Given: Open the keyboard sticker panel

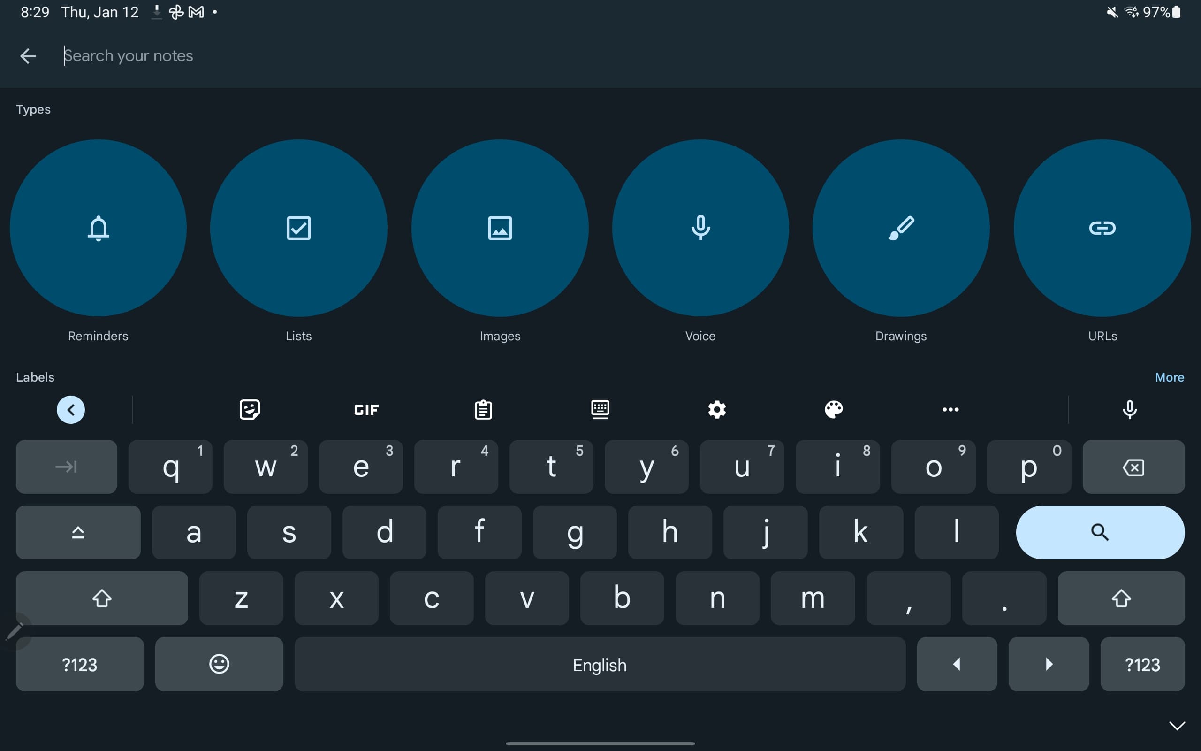Looking at the screenshot, I should click(x=250, y=410).
